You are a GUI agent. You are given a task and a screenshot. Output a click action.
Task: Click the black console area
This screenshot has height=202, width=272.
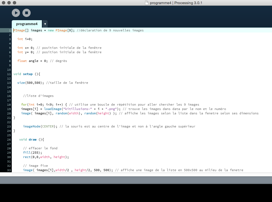pos(136,193)
